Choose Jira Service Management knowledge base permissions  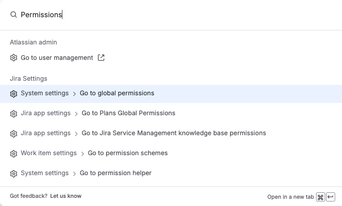(174, 133)
